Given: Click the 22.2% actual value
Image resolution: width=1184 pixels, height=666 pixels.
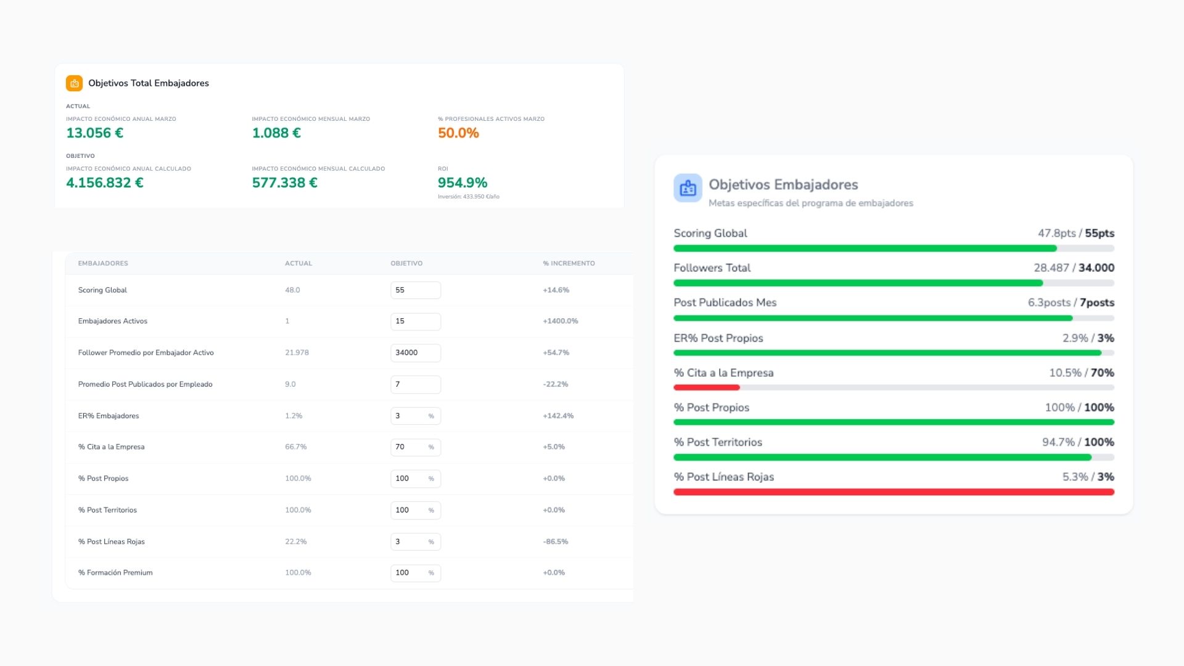Looking at the screenshot, I should (296, 541).
